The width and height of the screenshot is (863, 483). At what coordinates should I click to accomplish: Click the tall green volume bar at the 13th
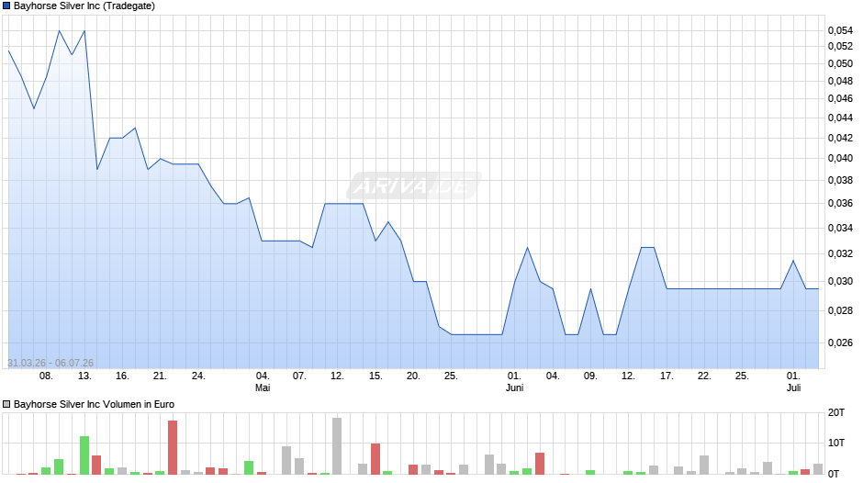[x=84, y=455]
